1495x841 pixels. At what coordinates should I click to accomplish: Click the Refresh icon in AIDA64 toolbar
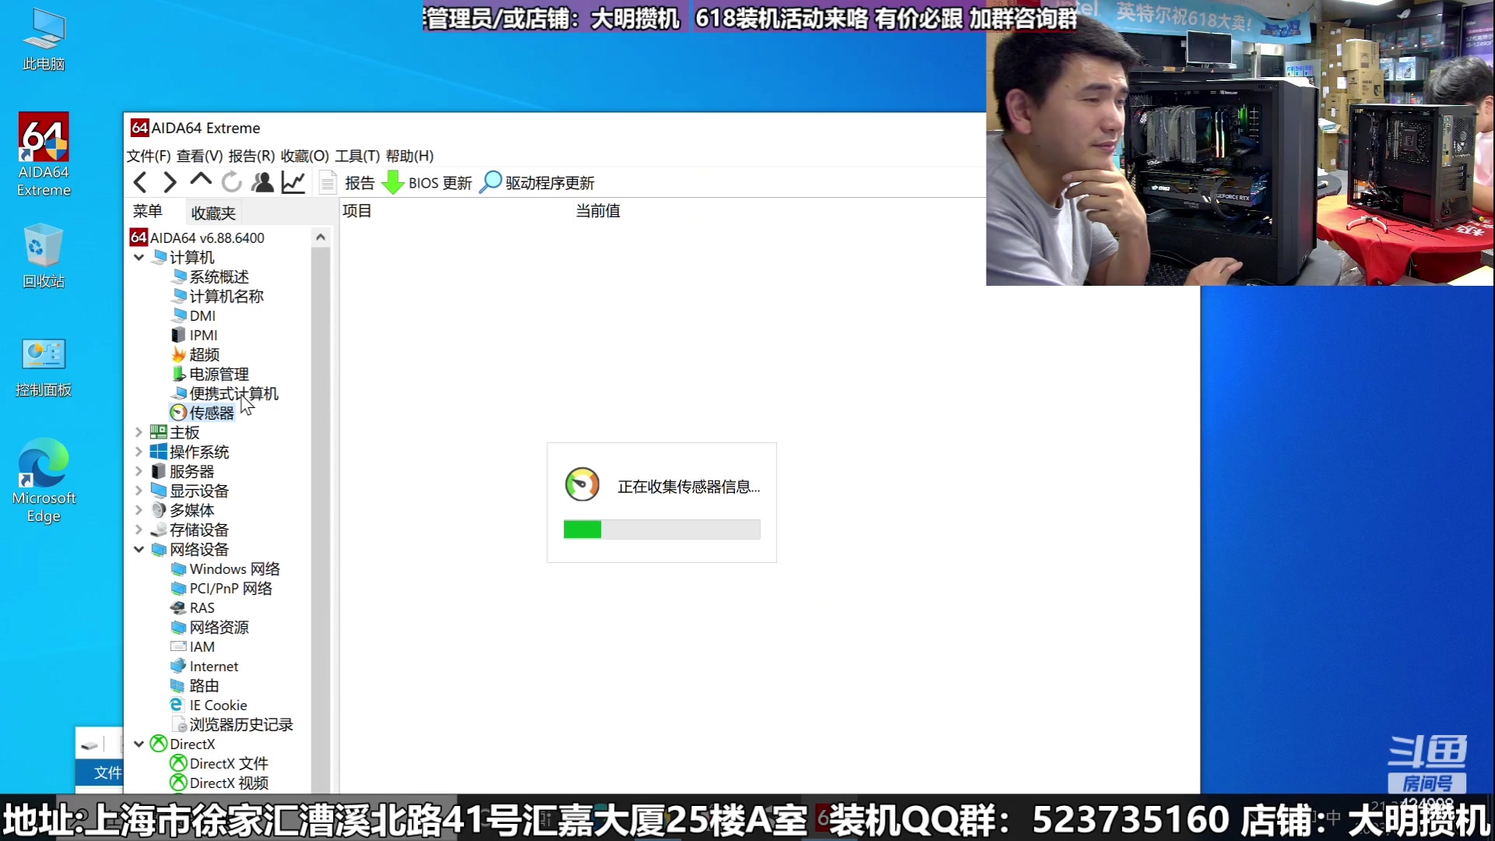[231, 183]
